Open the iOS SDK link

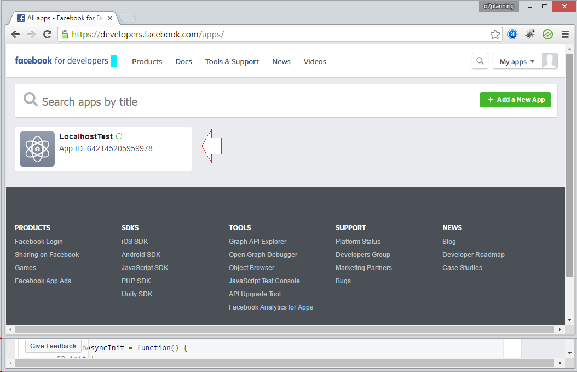point(135,242)
